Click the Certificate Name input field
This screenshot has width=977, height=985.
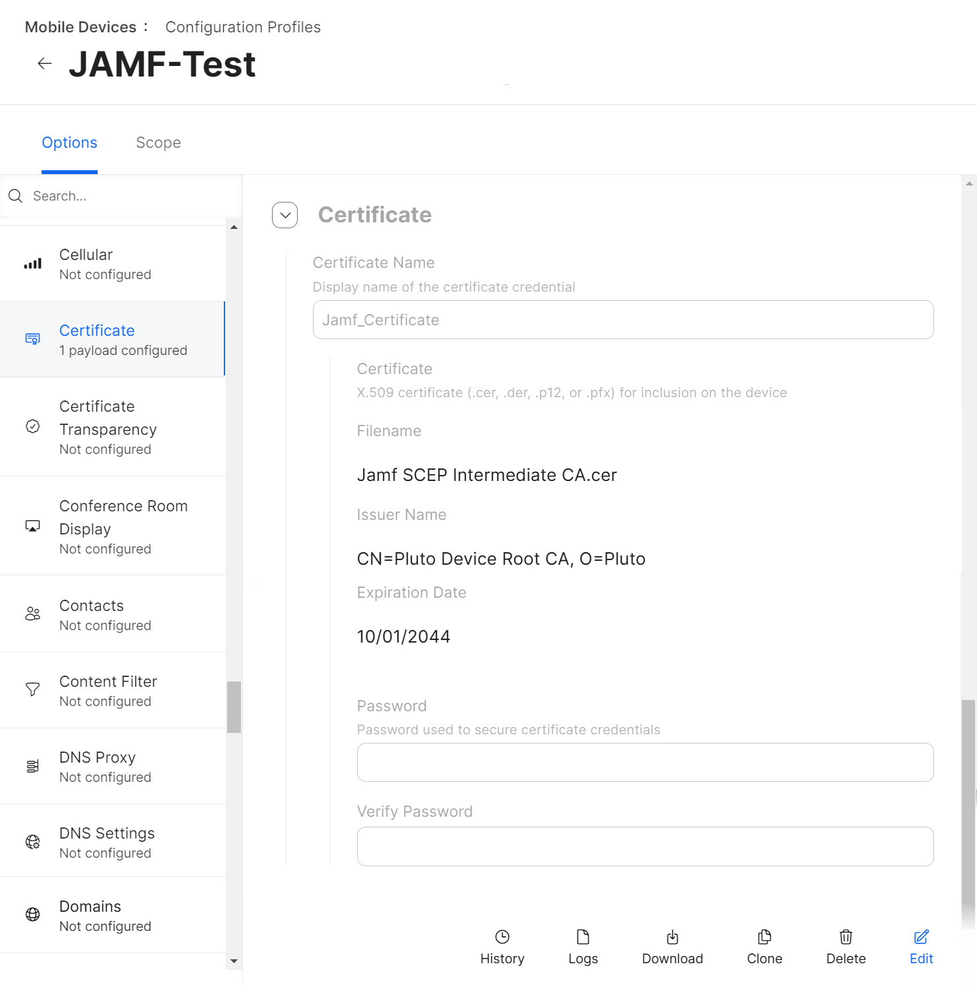point(623,320)
